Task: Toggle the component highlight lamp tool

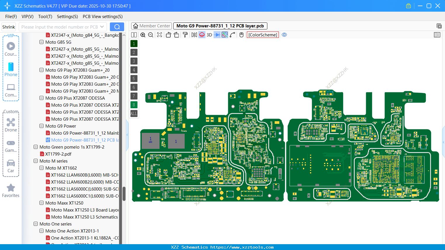Action: pyautogui.click(x=202, y=35)
